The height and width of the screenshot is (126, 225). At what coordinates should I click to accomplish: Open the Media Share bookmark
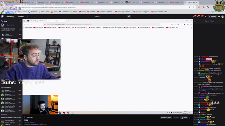click(x=44, y=12)
